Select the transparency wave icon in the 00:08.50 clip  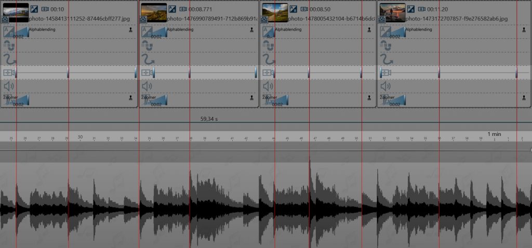point(268,46)
